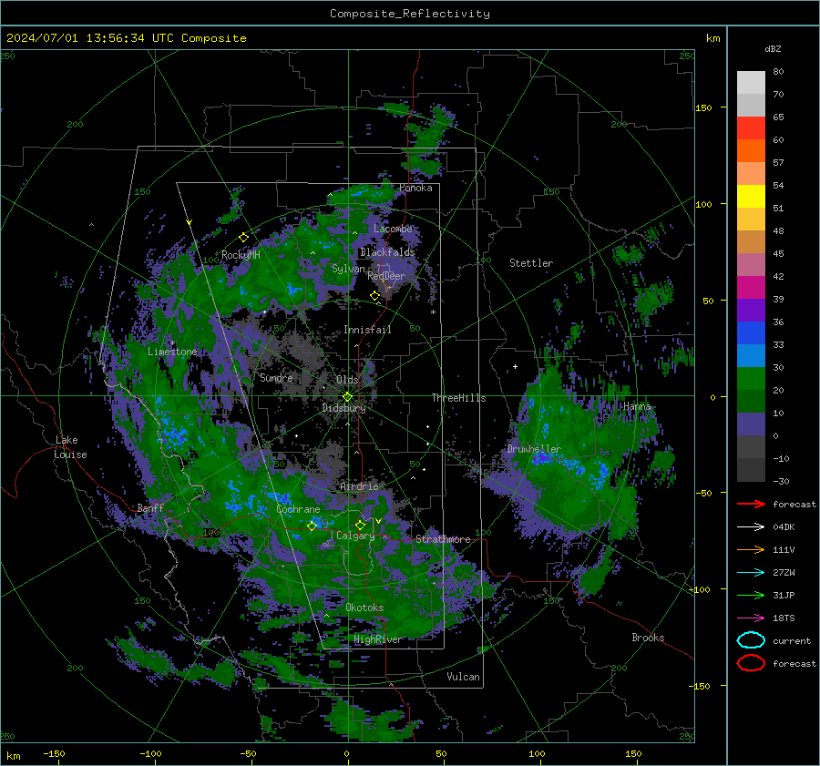Click the red forecast ellipse legend icon
This screenshot has width=820, height=766.
[x=751, y=663]
